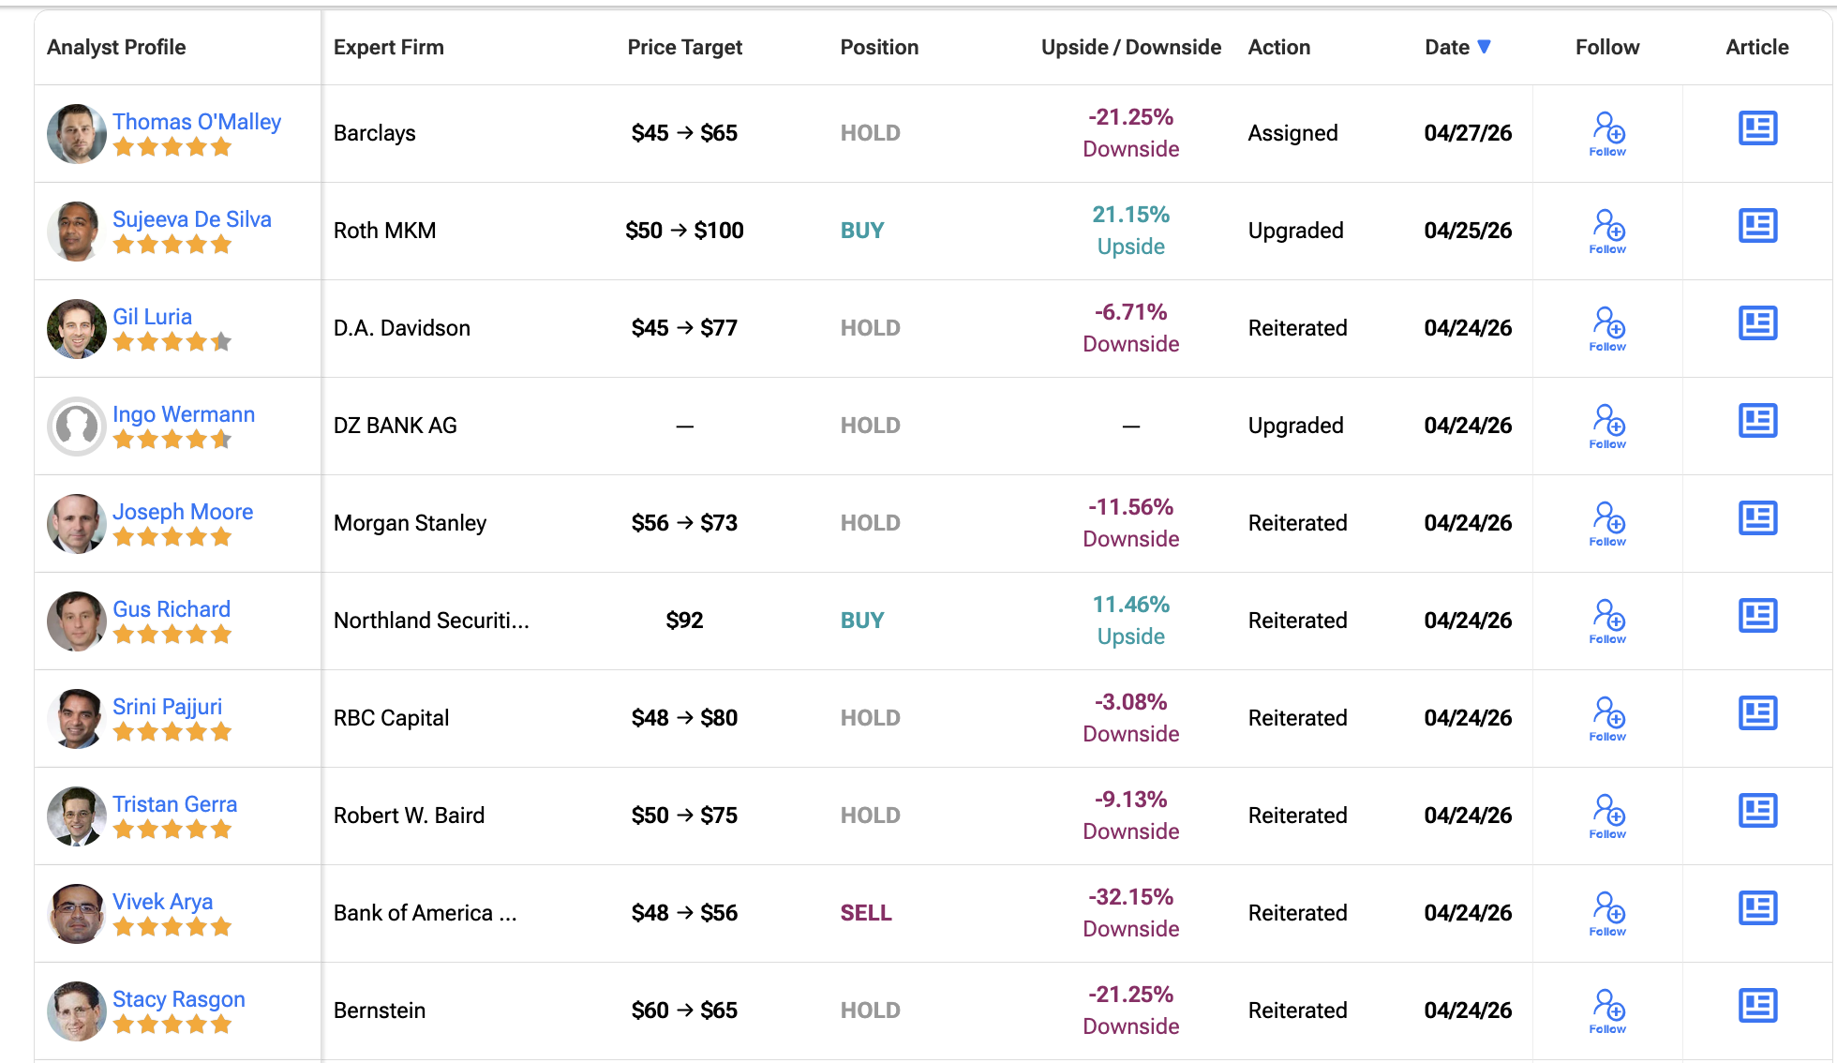Click the Position column header

(x=879, y=47)
